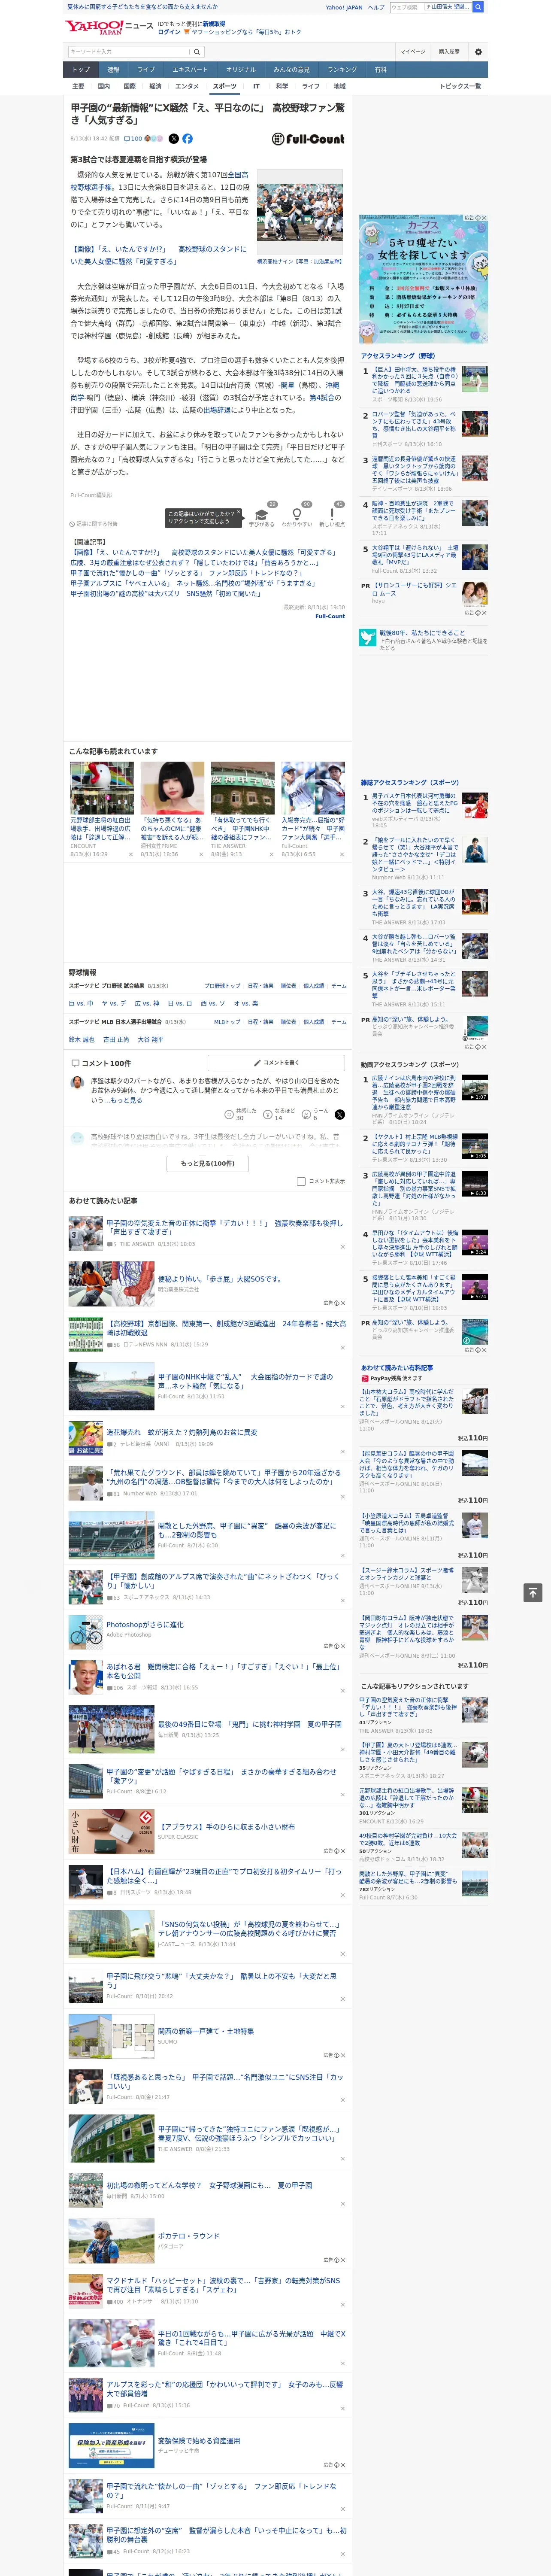The image size is (551, 2576).
Task: Share article on Facebook below the headline
Action: (187, 139)
